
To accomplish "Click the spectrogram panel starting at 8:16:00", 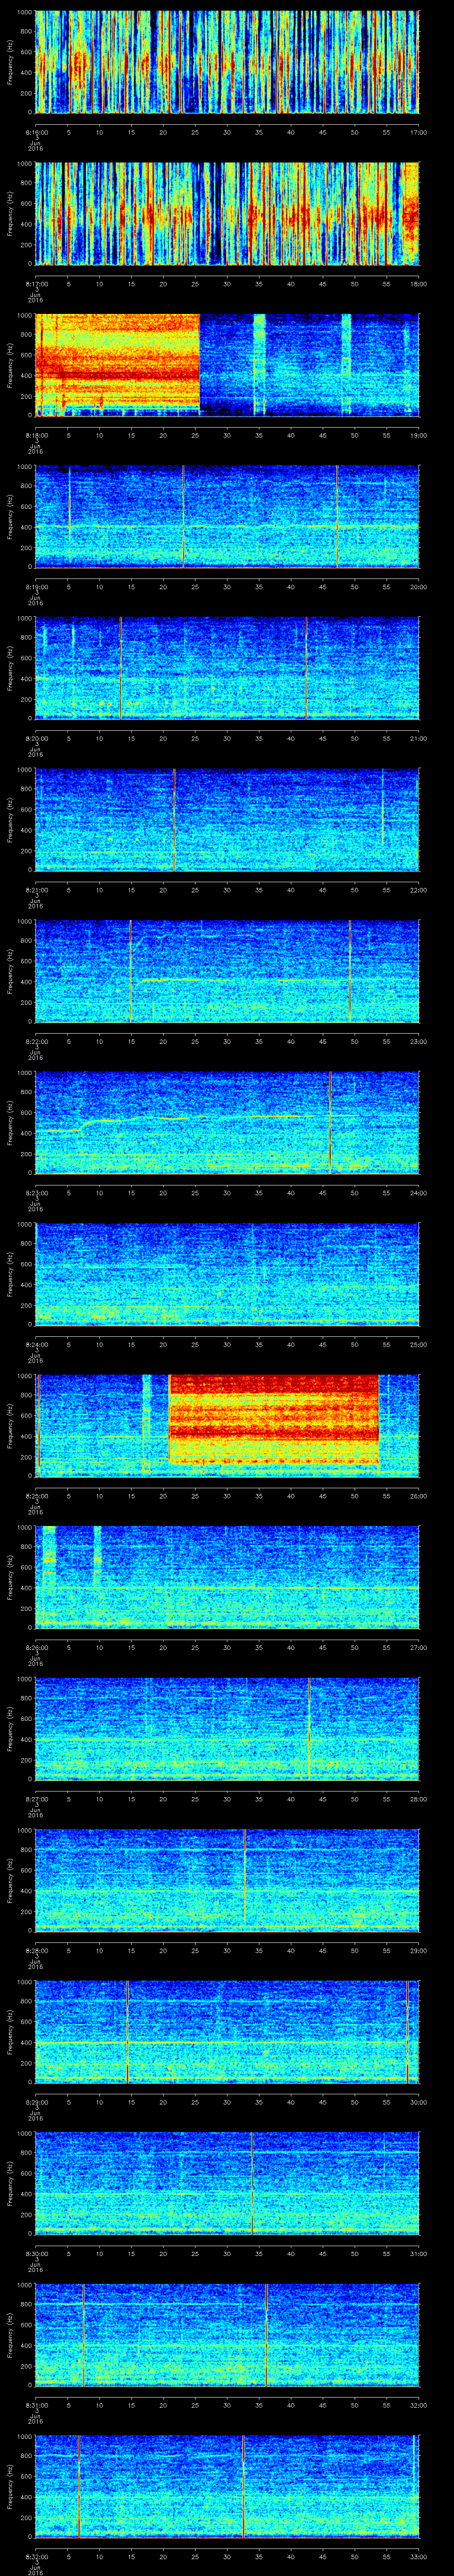I will point(227,62).
